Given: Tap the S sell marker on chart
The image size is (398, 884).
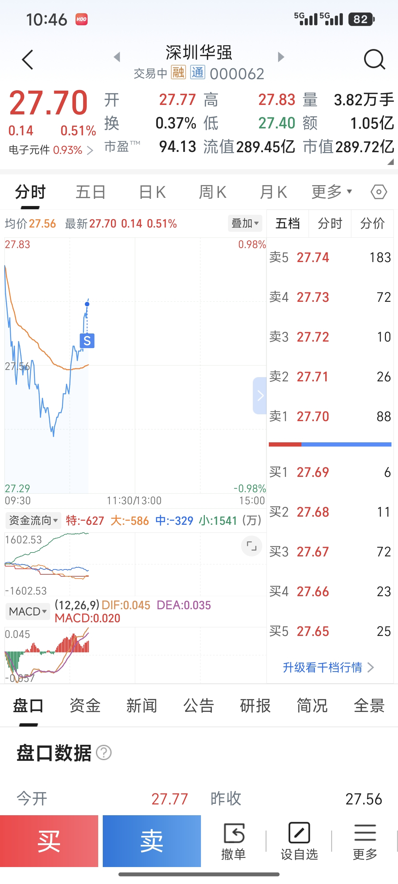Looking at the screenshot, I should [x=87, y=341].
